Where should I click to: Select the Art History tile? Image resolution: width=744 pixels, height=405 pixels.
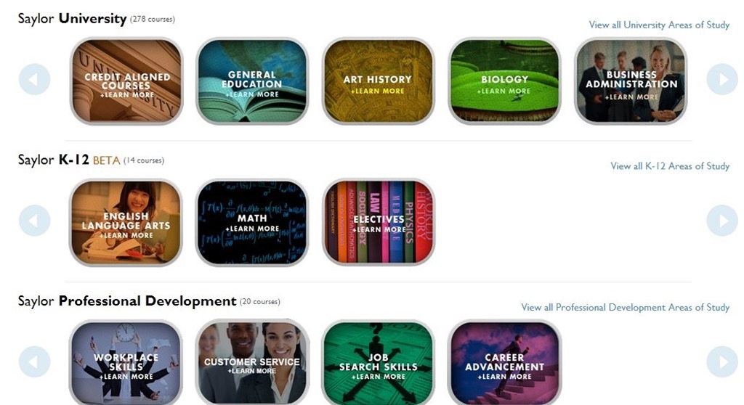tap(378, 81)
